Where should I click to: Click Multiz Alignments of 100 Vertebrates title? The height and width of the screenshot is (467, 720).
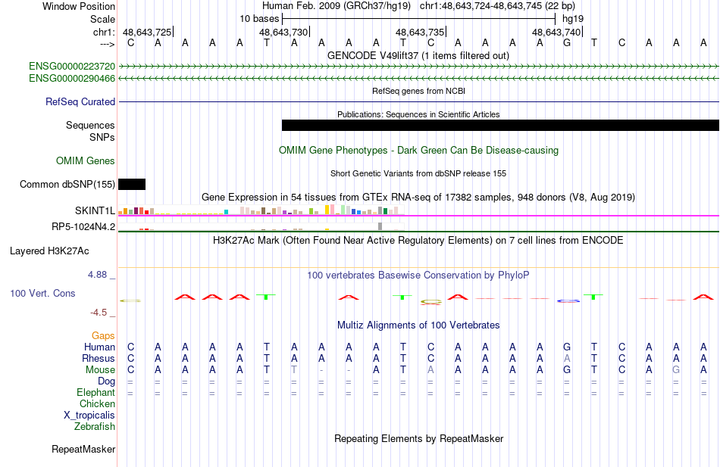[418, 325]
